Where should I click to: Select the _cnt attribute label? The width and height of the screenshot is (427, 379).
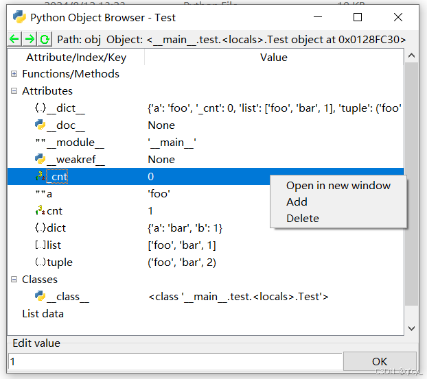tap(57, 177)
